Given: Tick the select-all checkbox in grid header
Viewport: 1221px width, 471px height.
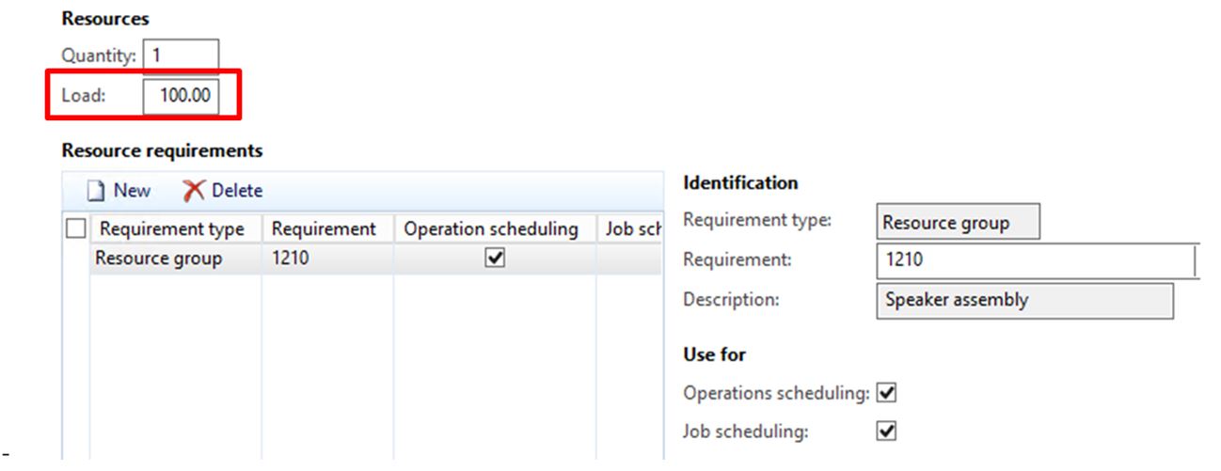Looking at the screenshot, I should 75,228.
